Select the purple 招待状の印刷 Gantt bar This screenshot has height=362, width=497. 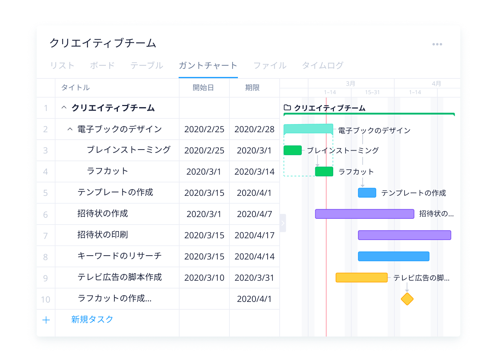(x=405, y=235)
